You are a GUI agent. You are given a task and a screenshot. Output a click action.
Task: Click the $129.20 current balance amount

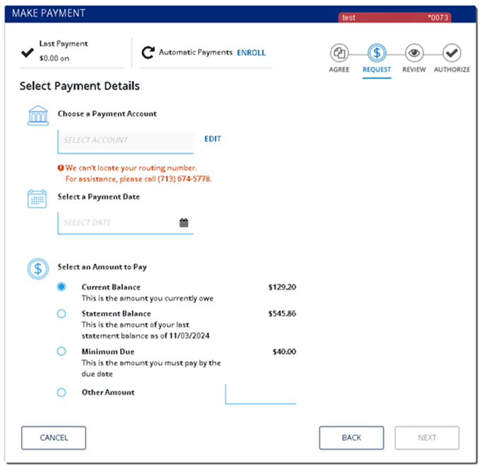point(282,287)
